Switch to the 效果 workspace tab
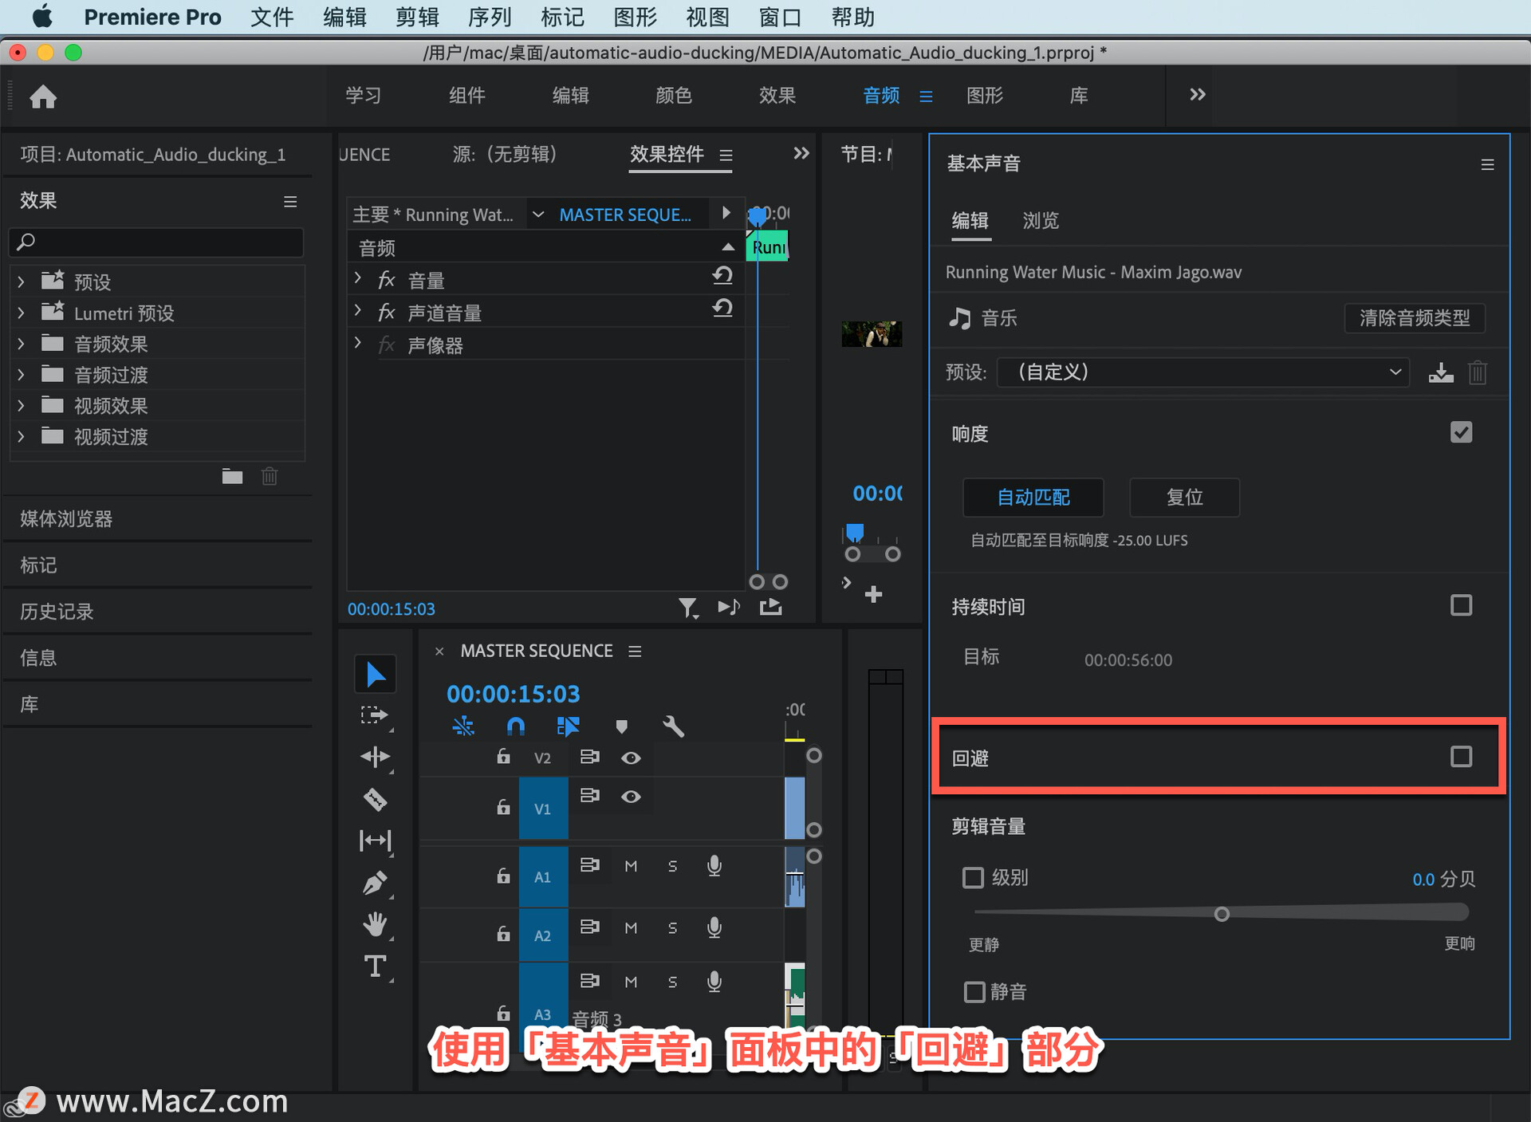This screenshot has width=1531, height=1122. coord(777,96)
